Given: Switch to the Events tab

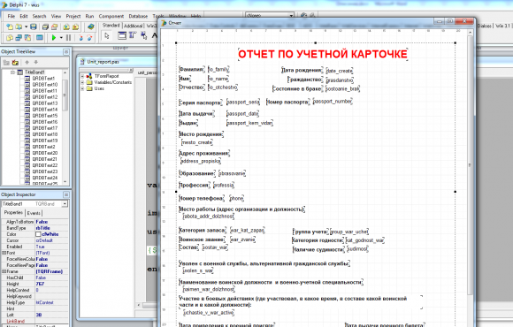Looking at the screenshot, I should pyautogui.click(x=34, y=213).
